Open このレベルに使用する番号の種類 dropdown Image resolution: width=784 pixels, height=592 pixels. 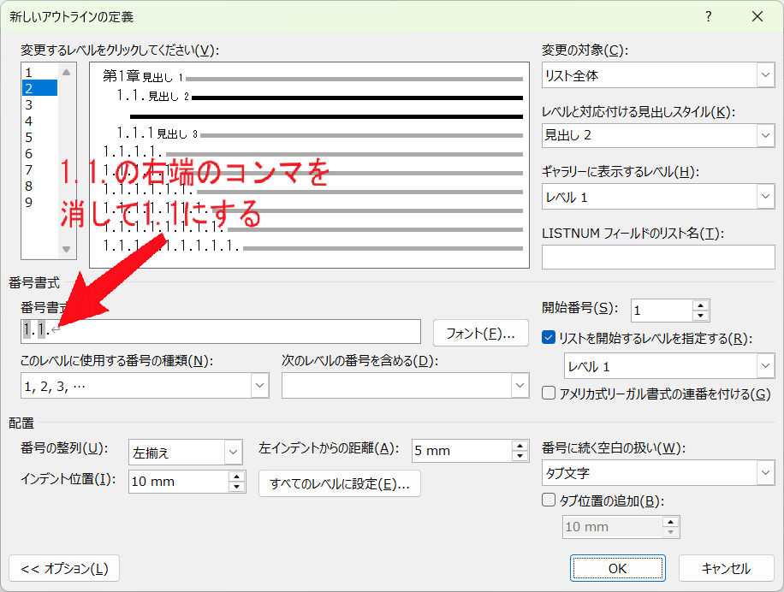[145, 386]
